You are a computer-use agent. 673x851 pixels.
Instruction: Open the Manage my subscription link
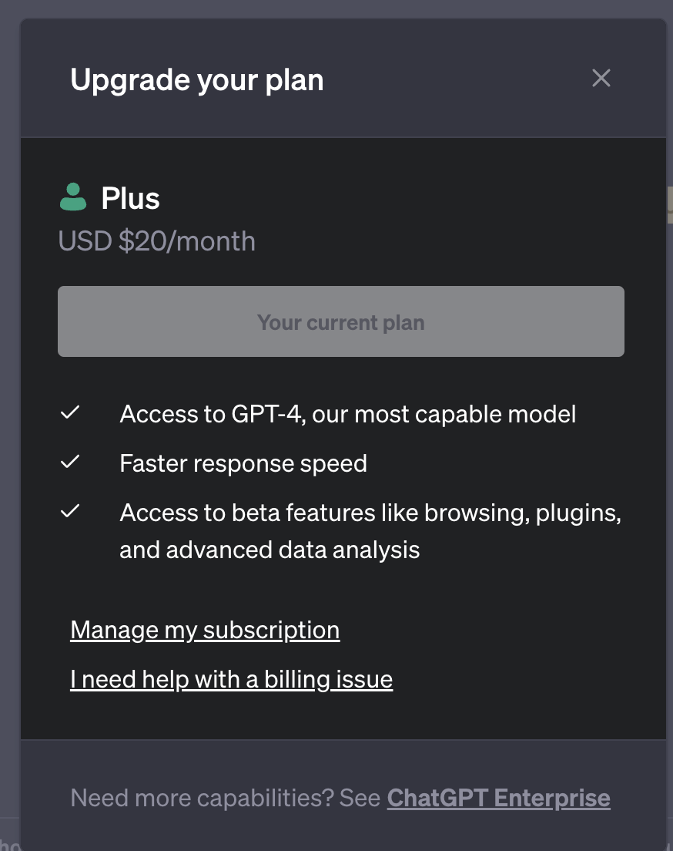click(x=205, y=630)
